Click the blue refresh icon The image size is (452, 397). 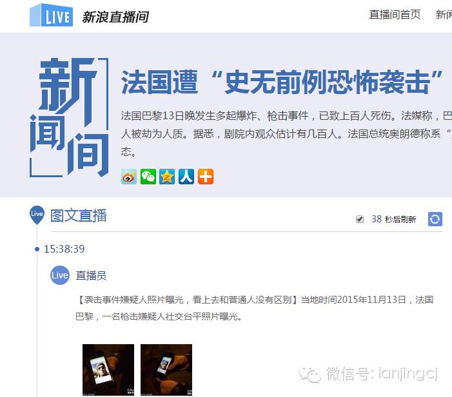(435, 219)
